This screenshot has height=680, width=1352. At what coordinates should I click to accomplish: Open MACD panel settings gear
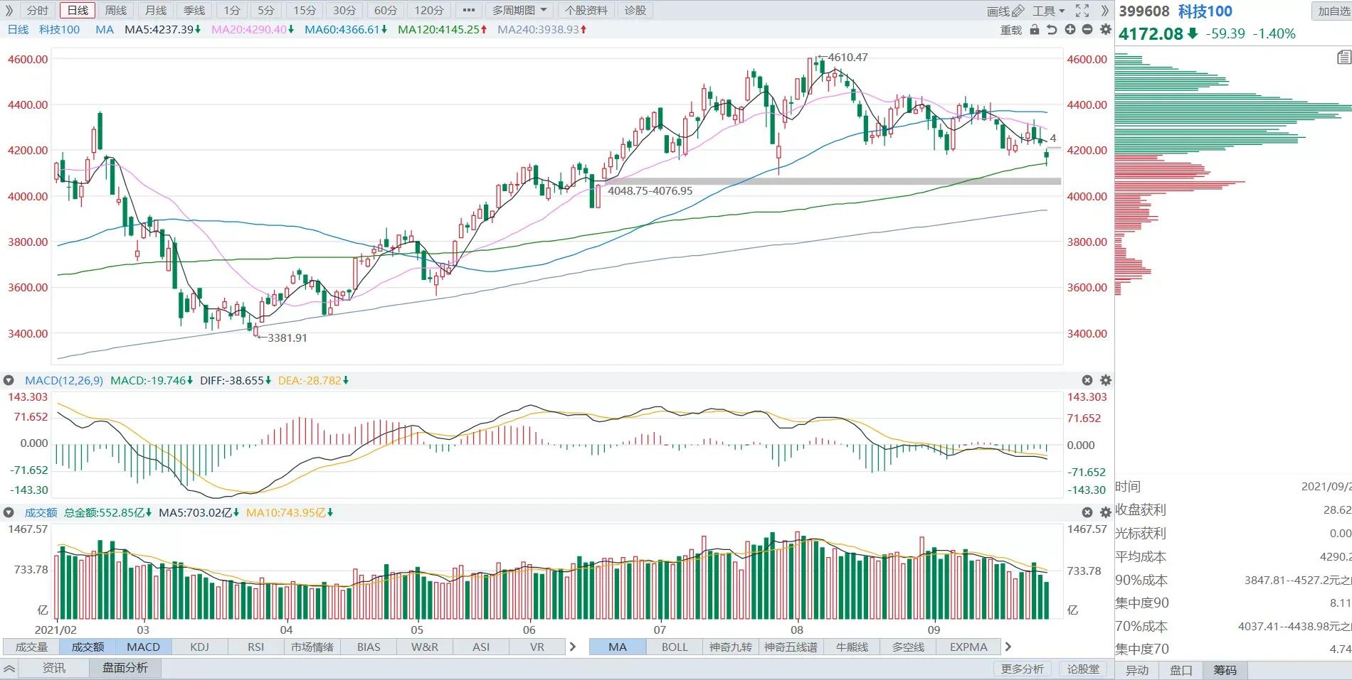(x=1105, y=381)
